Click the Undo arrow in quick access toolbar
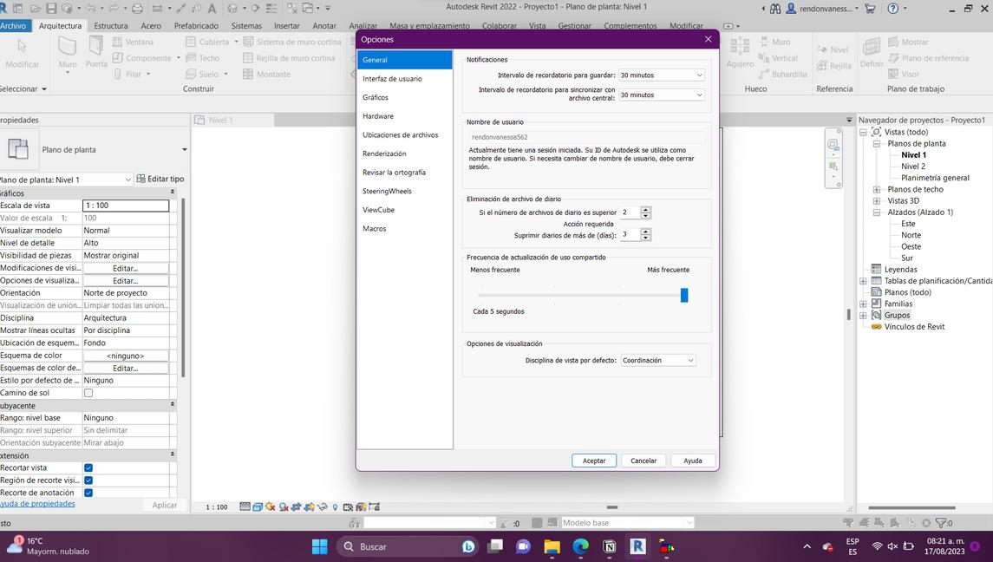993x562 pixels. point(90,8)
